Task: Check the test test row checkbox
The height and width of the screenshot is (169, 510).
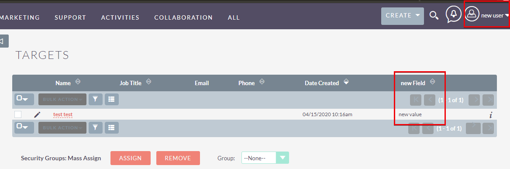Action: pos(18,114)
